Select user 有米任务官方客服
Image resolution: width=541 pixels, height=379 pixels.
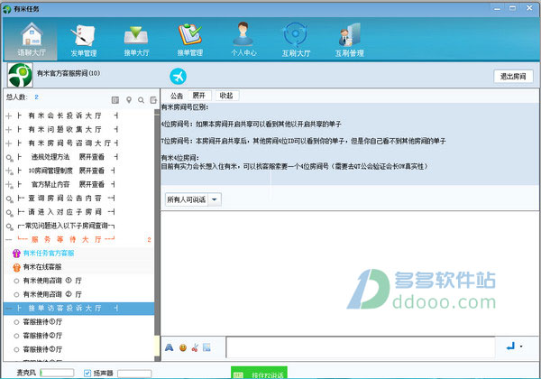coord(79,254)
